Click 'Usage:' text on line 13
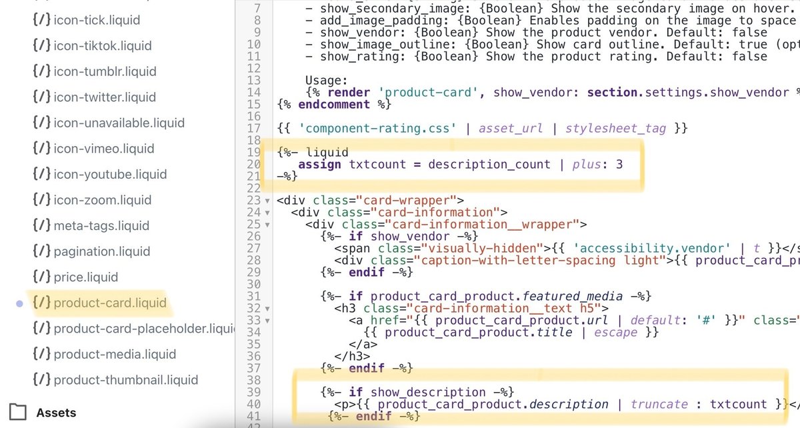 327,80
